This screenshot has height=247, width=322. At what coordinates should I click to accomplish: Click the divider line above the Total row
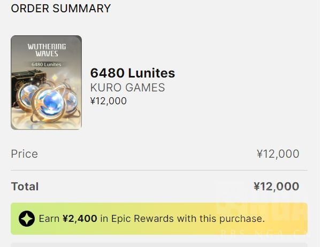point(155,171)
